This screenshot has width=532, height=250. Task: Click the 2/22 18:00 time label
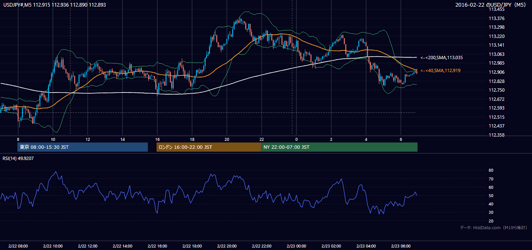pyautogui.click(x=192, y=246)
